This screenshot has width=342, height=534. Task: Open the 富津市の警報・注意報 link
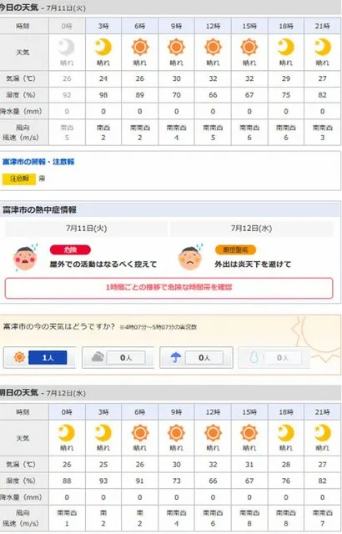38,162
